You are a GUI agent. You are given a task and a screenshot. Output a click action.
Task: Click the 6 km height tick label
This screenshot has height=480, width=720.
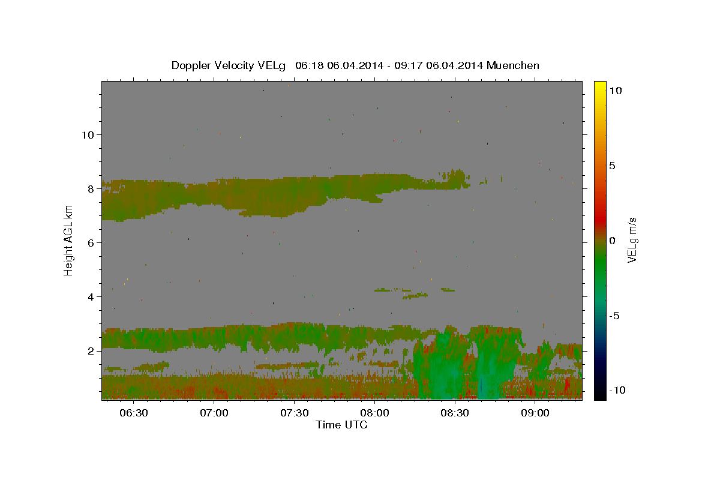pos(90,242)
